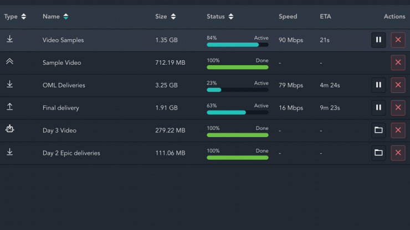Open folder for Day 3 Video

pyautogui.click(x=378, y=130)
